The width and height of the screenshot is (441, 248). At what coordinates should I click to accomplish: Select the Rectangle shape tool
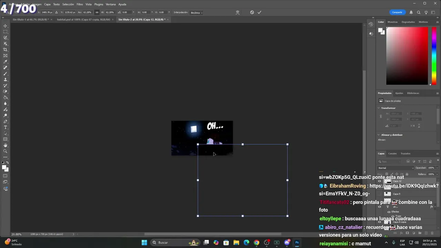pos(5,139)
